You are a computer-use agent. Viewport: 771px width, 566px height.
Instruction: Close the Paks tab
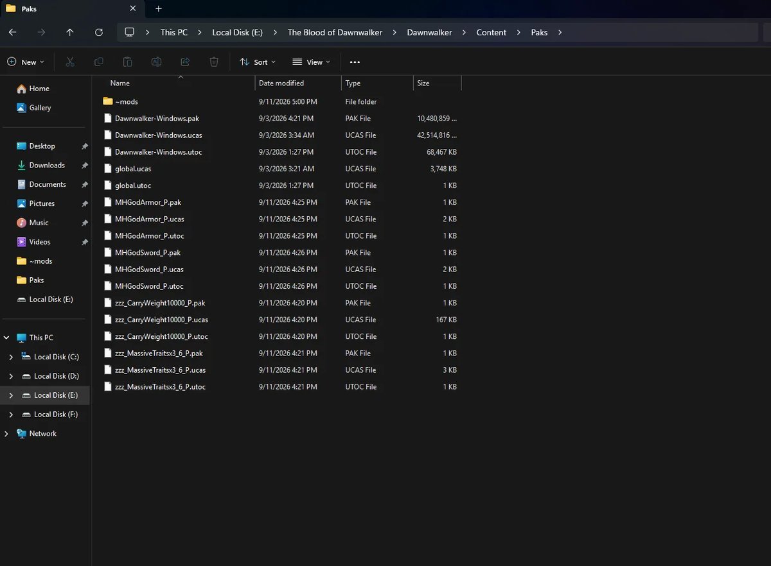pyautogui.click(x=132, y=9)
